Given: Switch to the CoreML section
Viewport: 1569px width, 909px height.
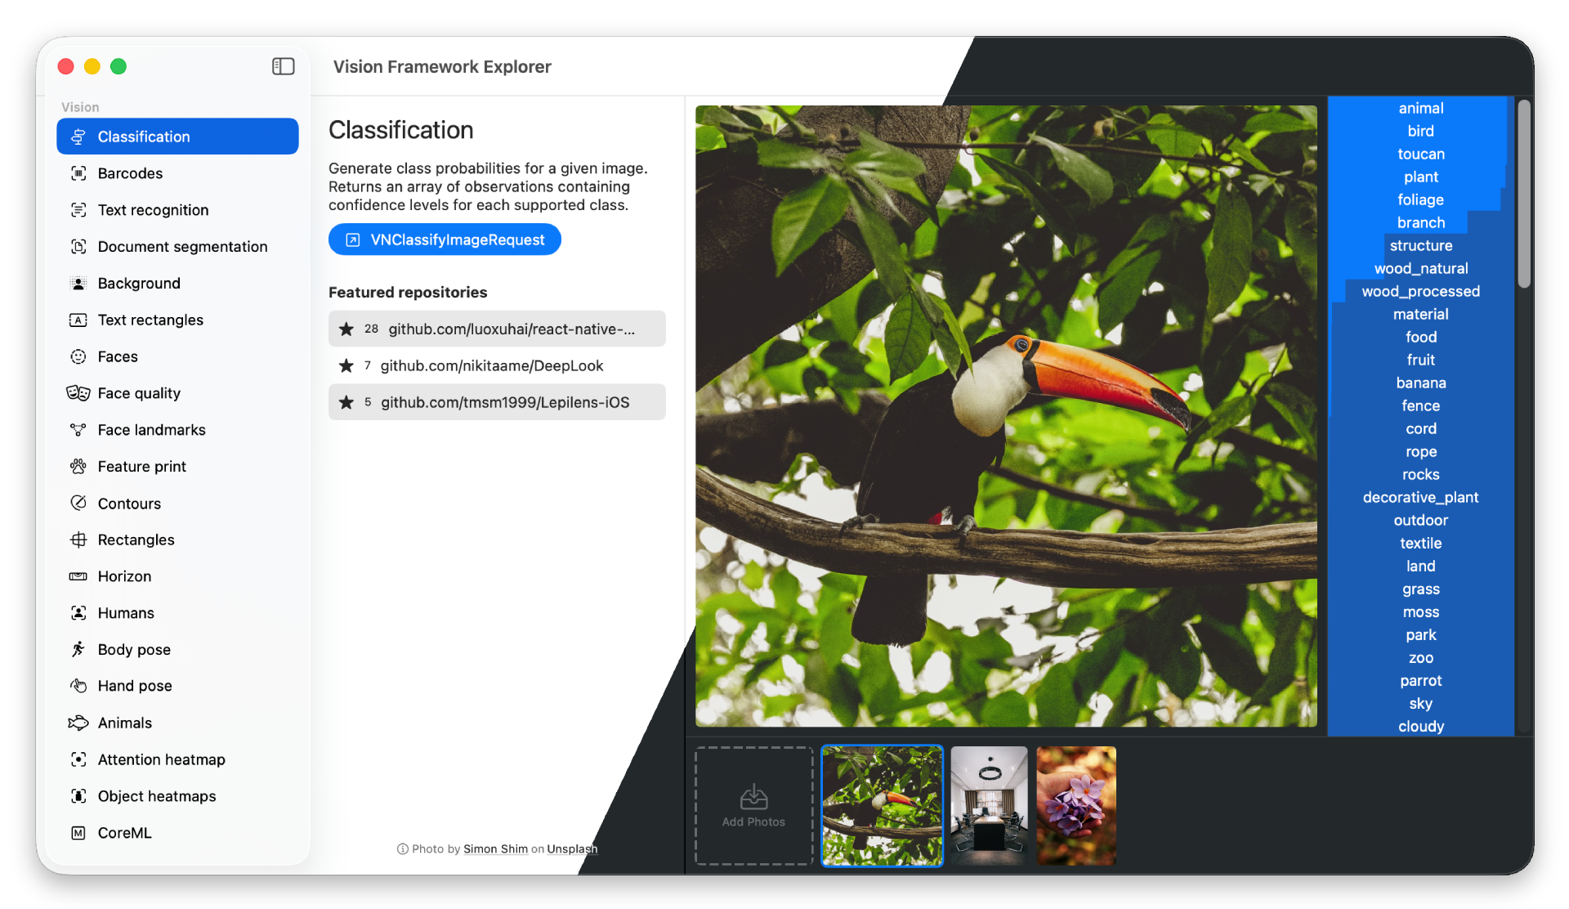Looking at the screenshot, I should [x=124, y=833].
